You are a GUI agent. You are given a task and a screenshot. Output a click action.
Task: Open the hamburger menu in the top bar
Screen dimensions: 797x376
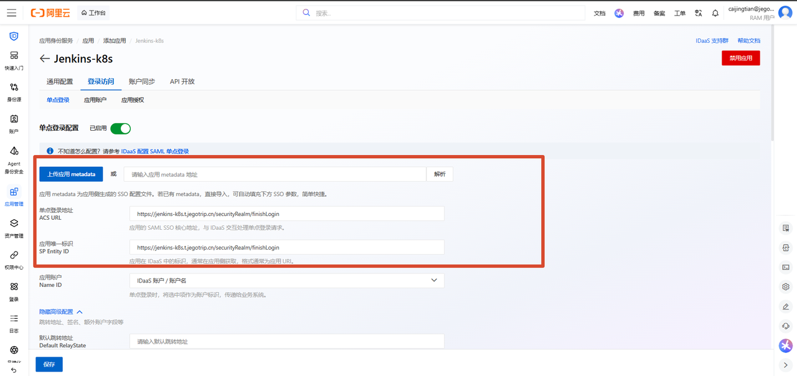[12, 13]
